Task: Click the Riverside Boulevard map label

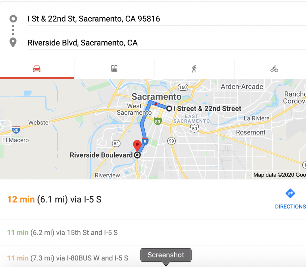Action: point(101,155)
